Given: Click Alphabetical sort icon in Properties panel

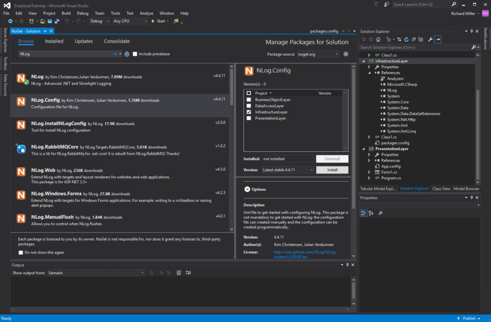Looking at the screenshot, I should (371, 213).
